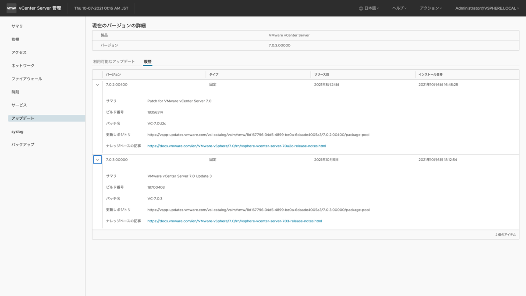This screenshot has height=296, width=526.
Task: Click patch name VC-7.0U2c
Action: point(157,124)
